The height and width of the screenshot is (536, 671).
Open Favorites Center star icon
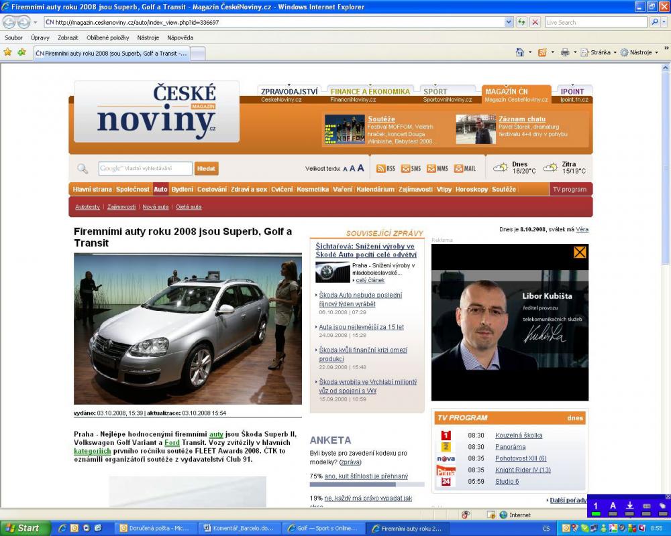click(7, 52)
